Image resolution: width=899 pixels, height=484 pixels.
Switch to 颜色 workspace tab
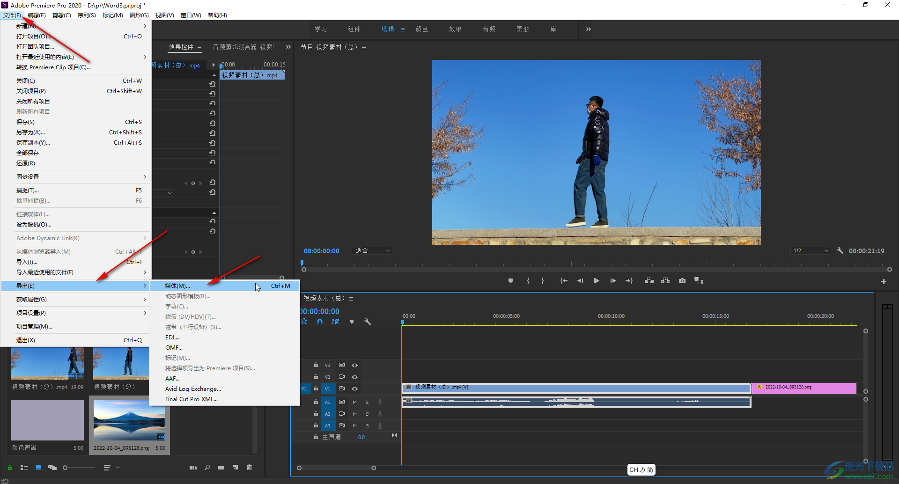[x=421, y=29]
